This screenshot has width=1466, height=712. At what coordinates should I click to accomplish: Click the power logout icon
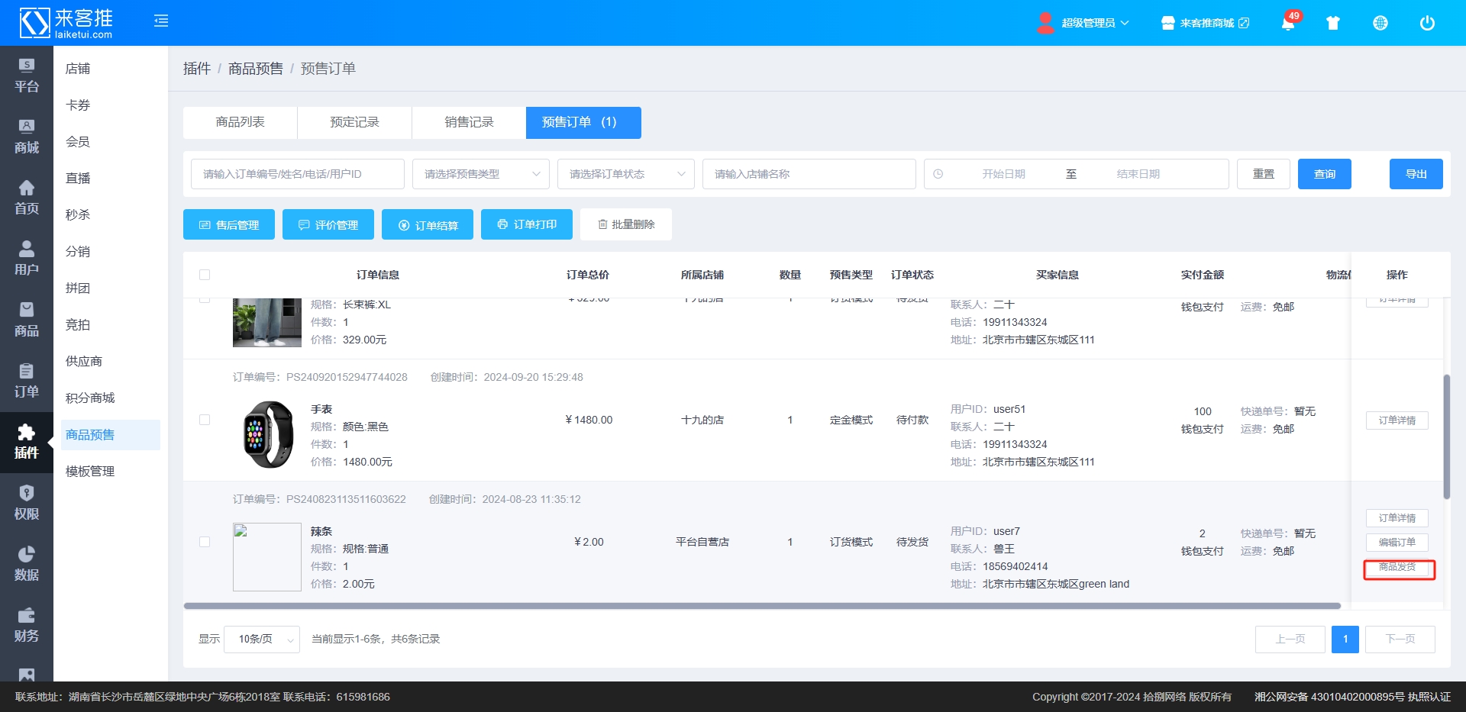1427,23
